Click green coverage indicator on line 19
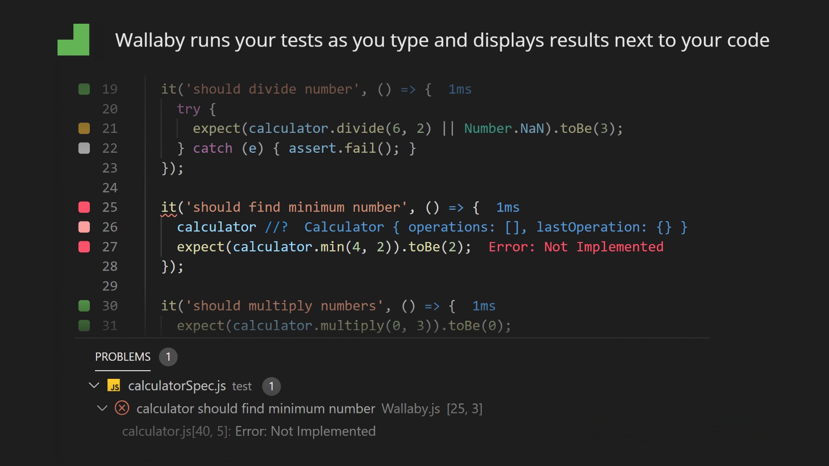 (x=84, y=89)
